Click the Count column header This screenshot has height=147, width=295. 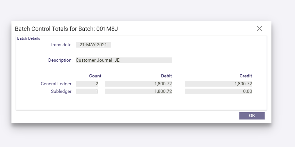pos(95,76)
